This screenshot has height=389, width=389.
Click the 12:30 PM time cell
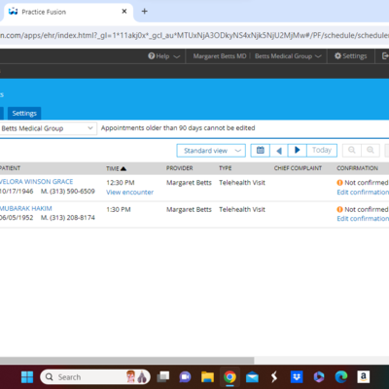(x=121, y=183)
